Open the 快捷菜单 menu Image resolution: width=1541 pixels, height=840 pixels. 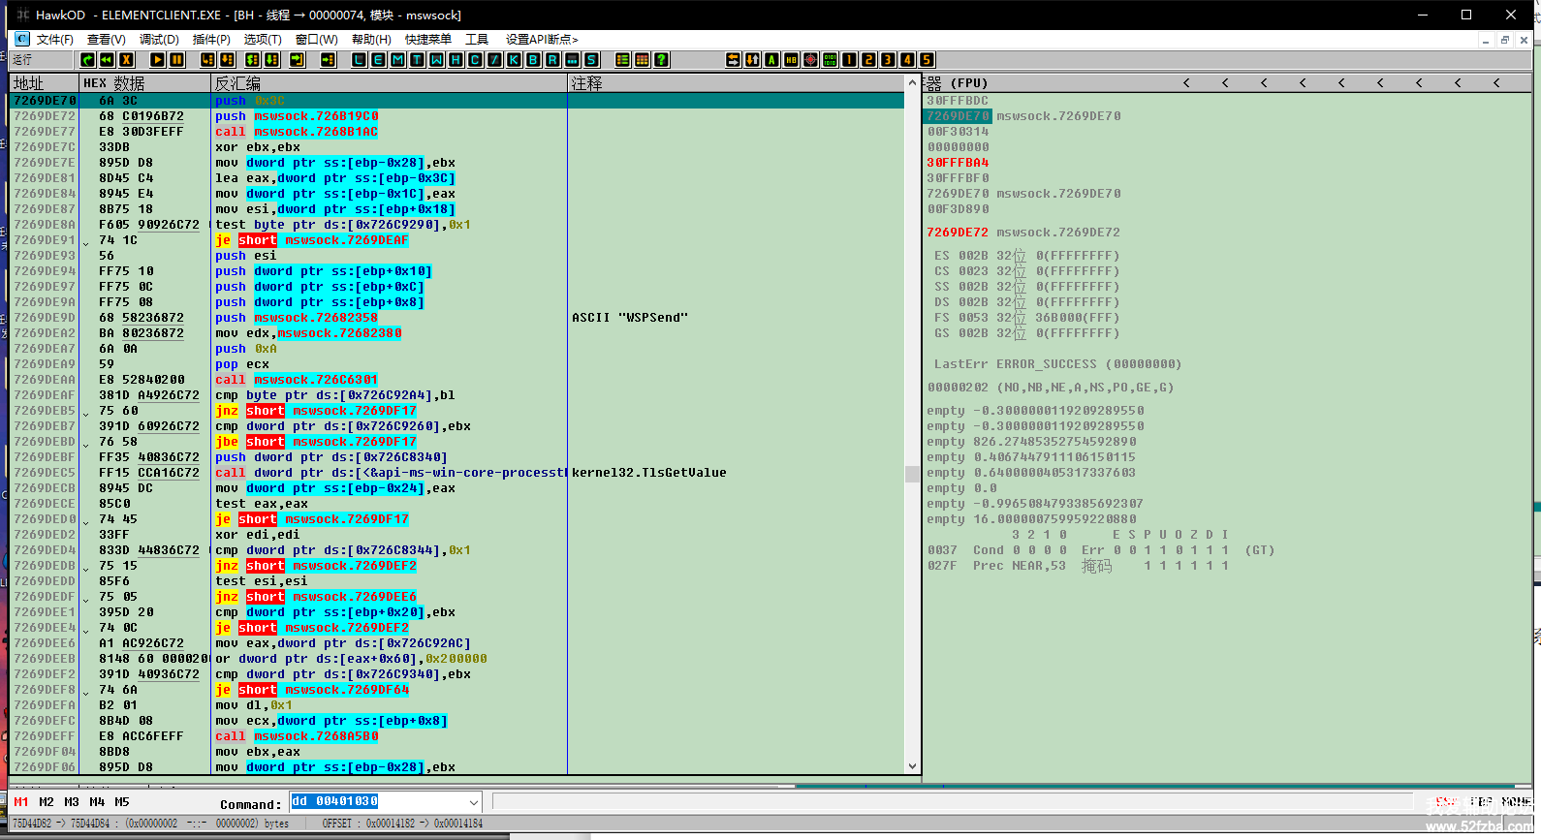428,40
